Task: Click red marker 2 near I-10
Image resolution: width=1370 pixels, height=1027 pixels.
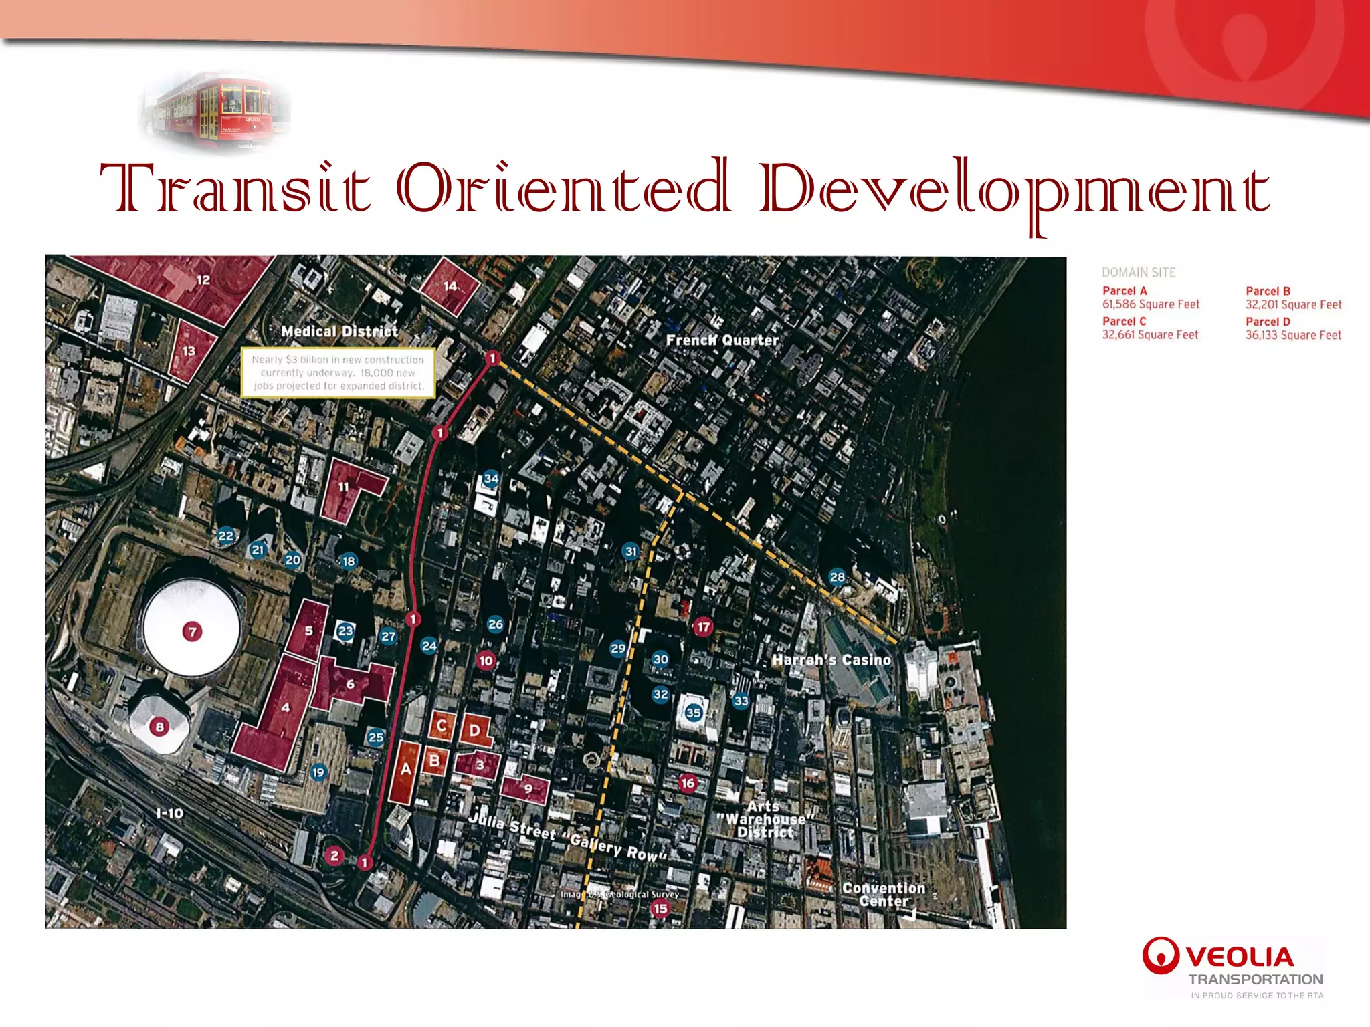Action: pyautogui.click(x=334, y=855)
